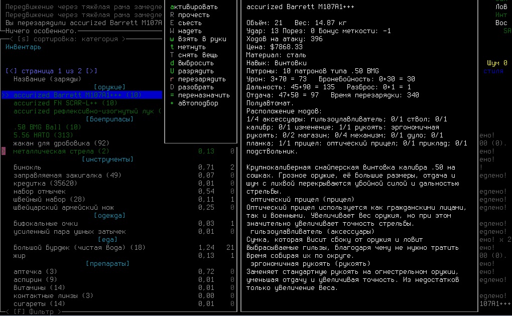Select the 'активировать' action in item menu
Screen dimensions: 512x316
(x=194, y=7)
